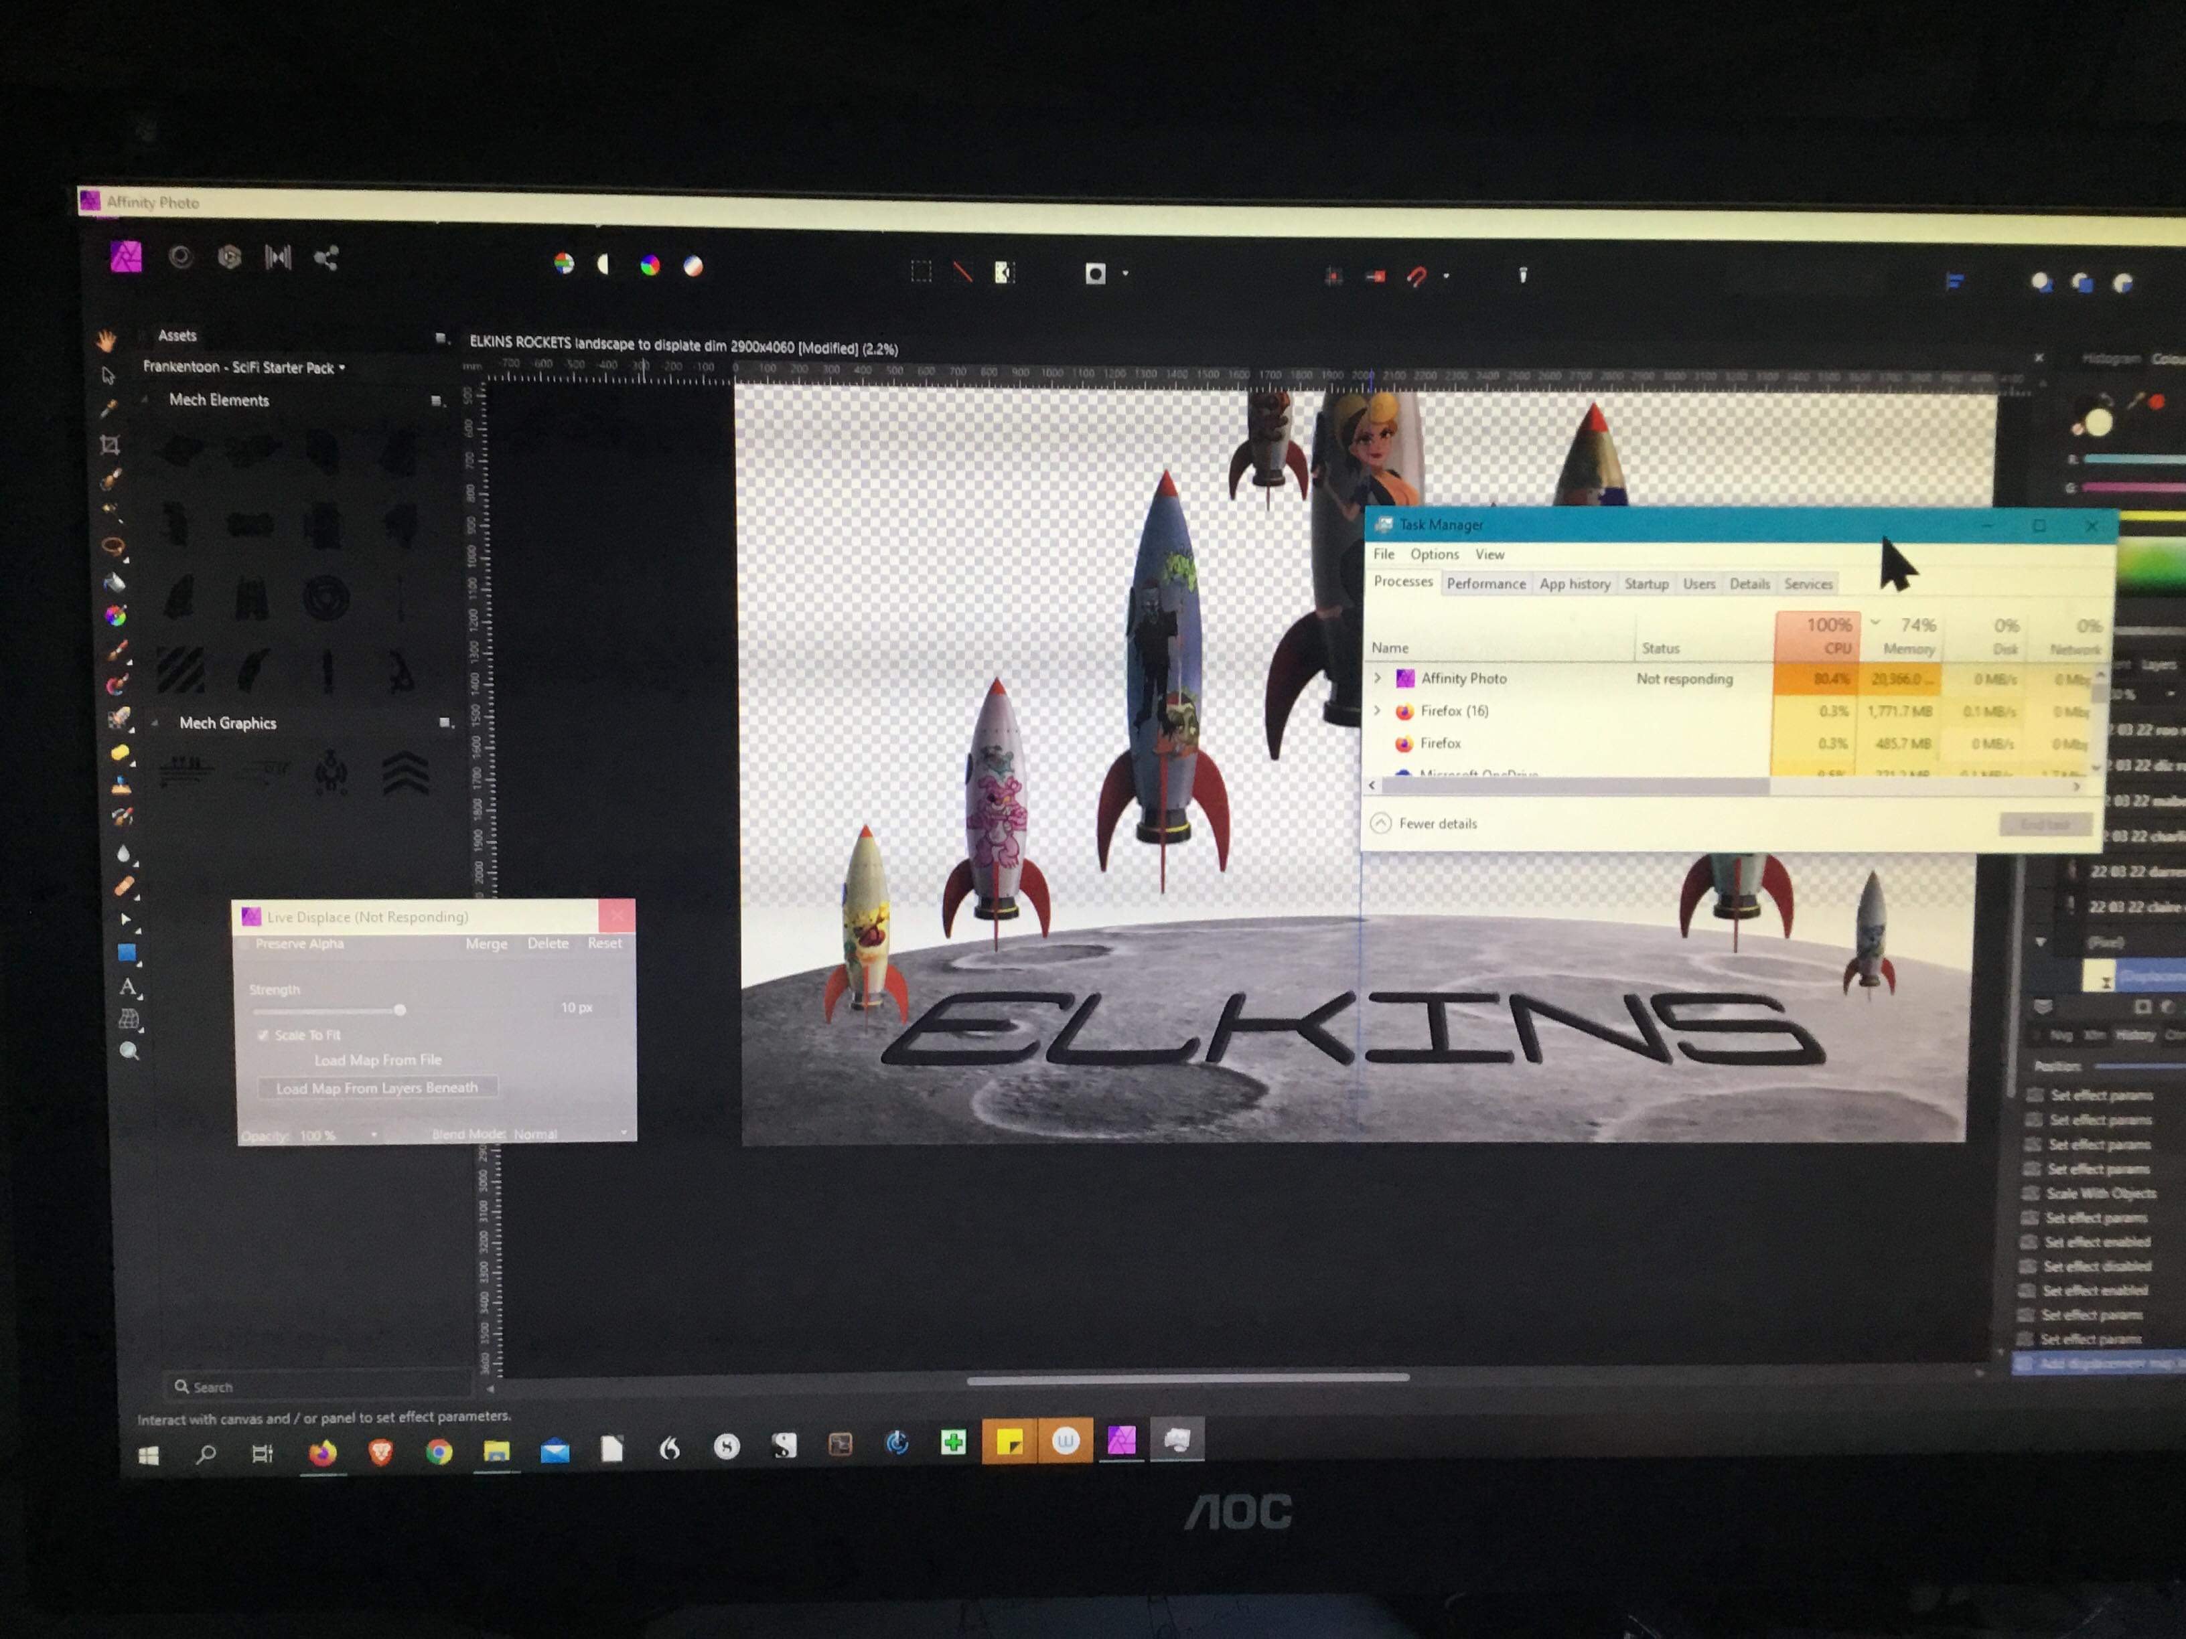Screen dimensions: 2186x1639
Task: Click Load Map From File button
Action: 378,1060
